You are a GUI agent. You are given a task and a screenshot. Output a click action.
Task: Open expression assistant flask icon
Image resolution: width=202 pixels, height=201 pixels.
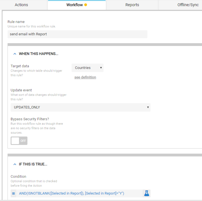click(x=147, y=193)
